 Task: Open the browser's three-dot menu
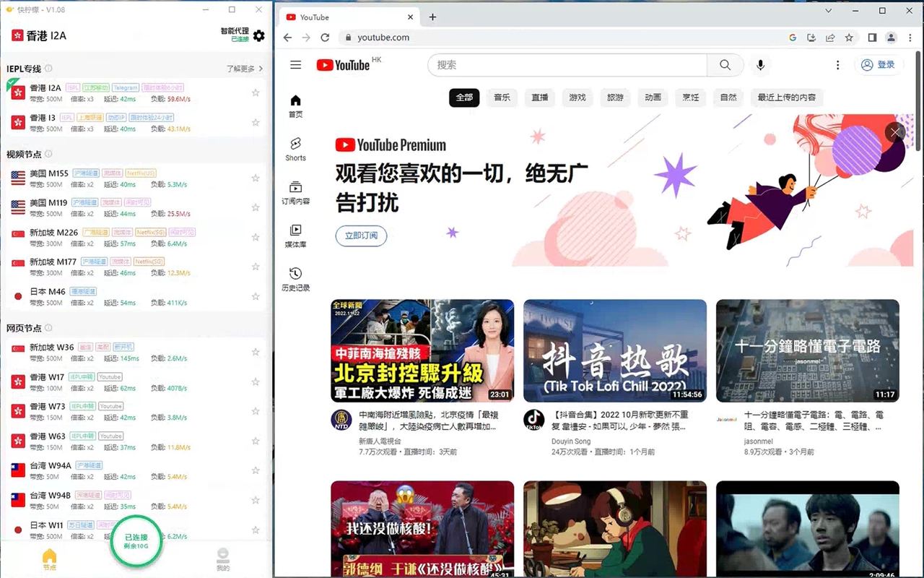[911, 37]
